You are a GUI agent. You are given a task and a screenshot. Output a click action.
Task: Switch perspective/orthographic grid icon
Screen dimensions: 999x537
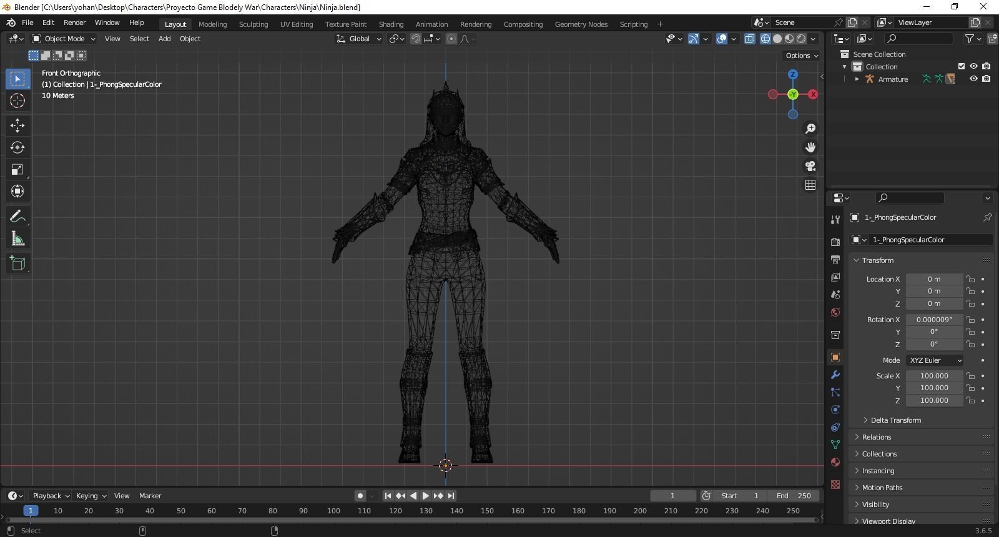tap(810, 185)
